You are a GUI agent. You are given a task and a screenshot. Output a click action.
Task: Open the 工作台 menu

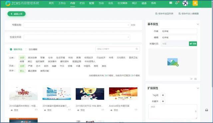click(x=62, y=3)
